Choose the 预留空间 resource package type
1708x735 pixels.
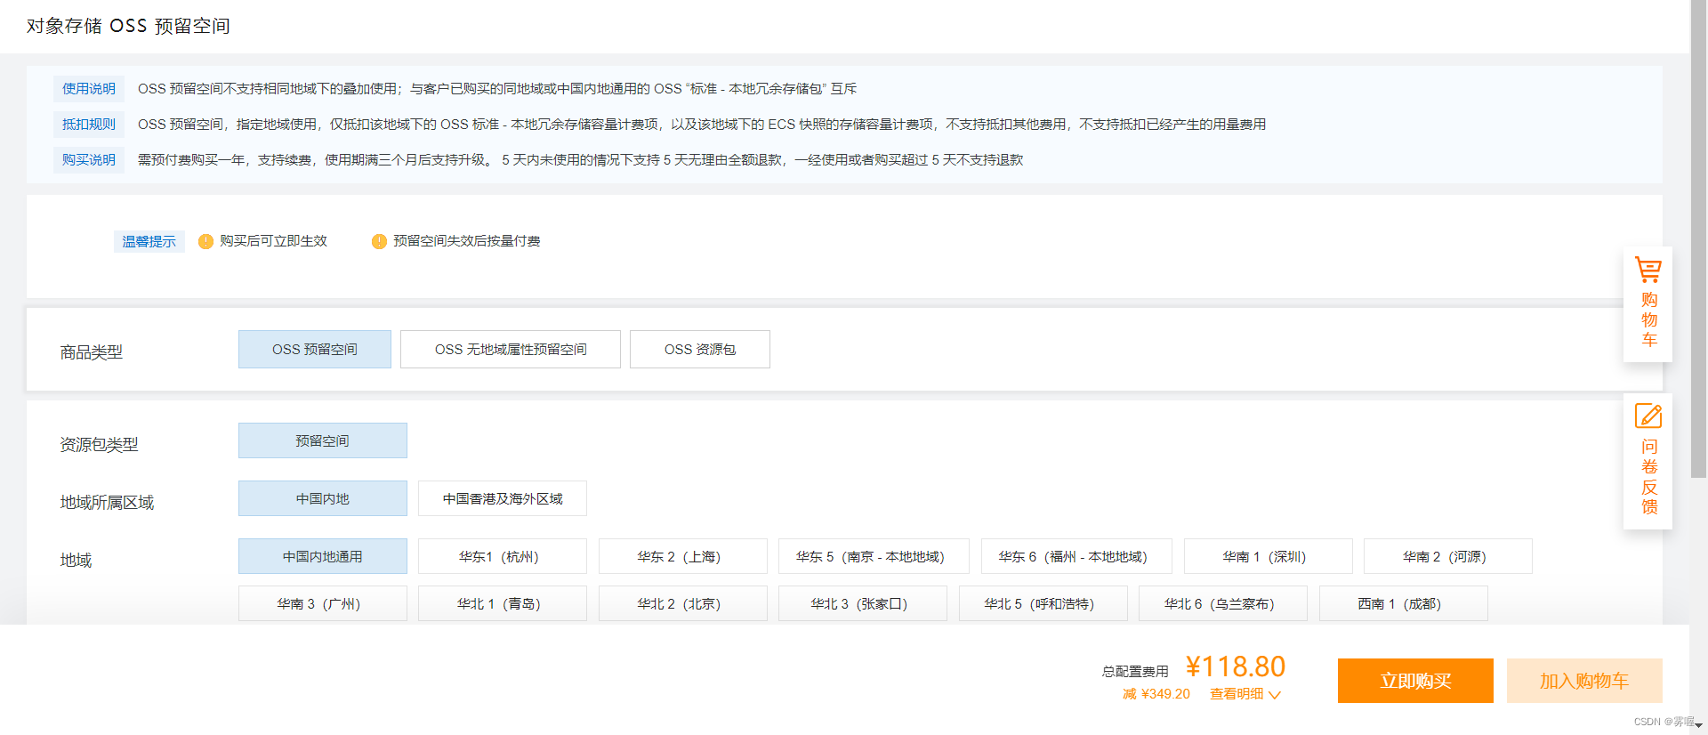pyautogui.click(x=323, y=440)
